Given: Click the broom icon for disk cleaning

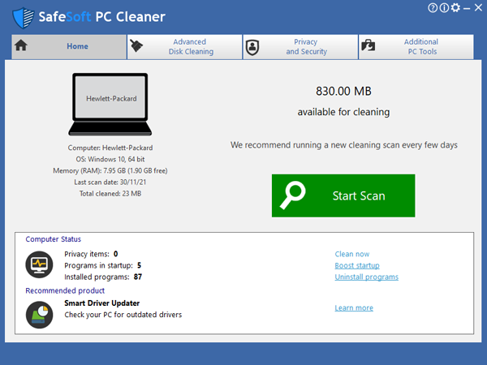Looking at the screenshot, I should 136,45.
